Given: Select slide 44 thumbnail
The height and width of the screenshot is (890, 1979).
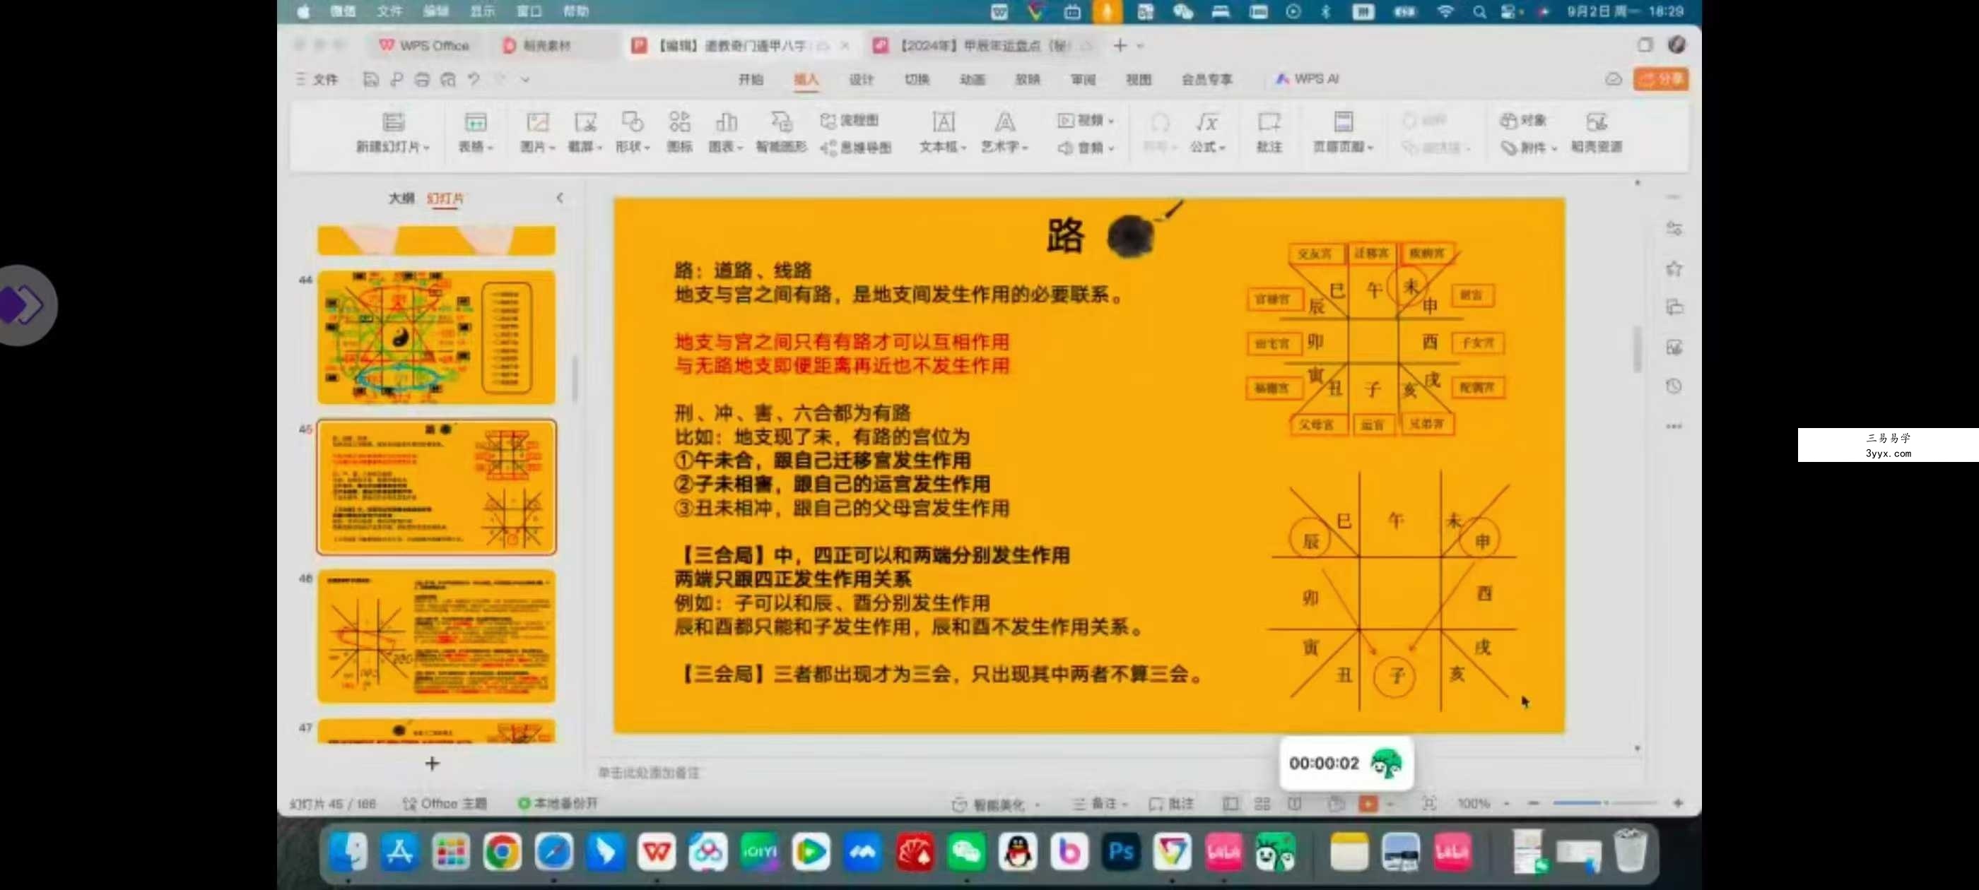Looking at the screenshot, I should 436,337.
